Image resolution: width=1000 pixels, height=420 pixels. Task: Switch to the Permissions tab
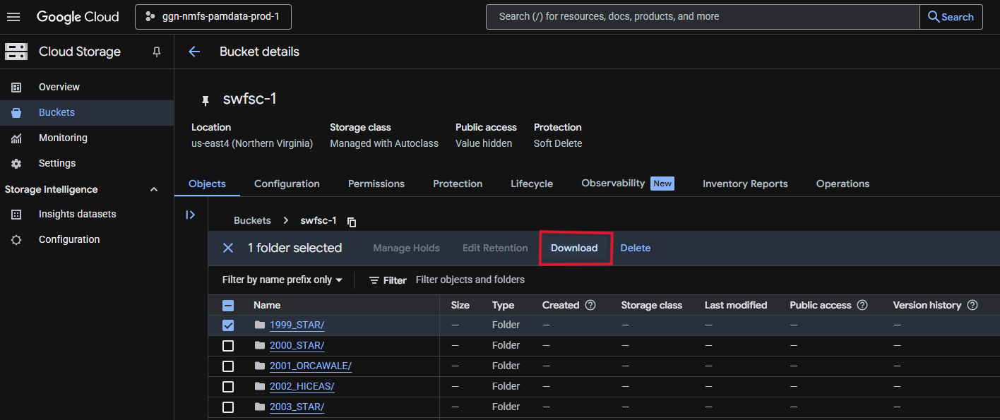point(376,184)
